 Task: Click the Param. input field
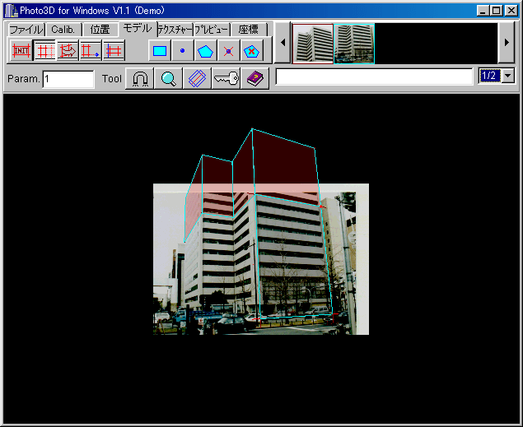pos(68,79)
